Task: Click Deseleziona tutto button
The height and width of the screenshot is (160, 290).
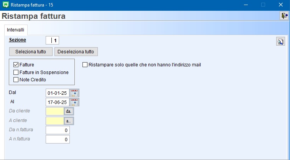Action: click(76, 52)
